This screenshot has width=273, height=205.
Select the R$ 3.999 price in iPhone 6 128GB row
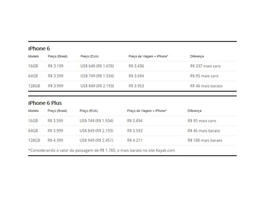[56, 86]
